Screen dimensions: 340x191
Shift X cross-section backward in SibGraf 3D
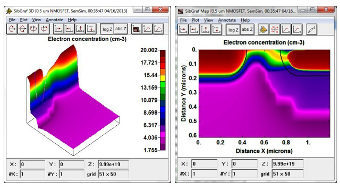69,29
